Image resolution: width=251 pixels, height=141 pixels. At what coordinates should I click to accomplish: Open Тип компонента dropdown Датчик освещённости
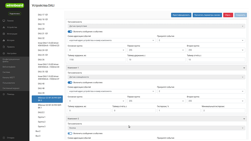pos(156,77)
